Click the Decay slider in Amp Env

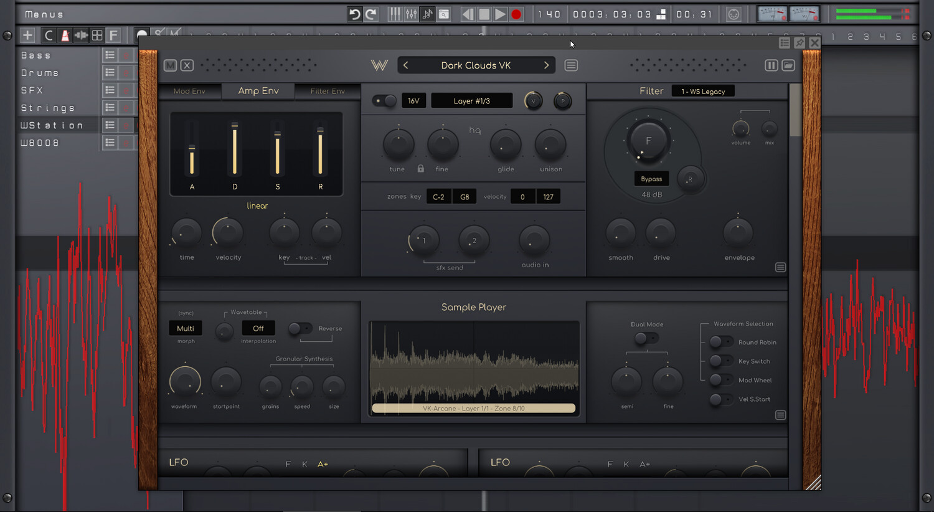click(x=235, y=148)
